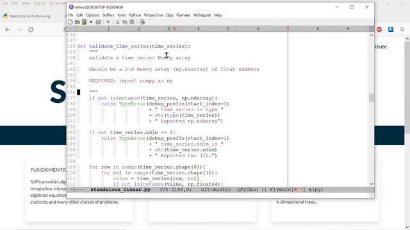
Task: Click the browser Back arrow
Action: [x=8, y=30]
